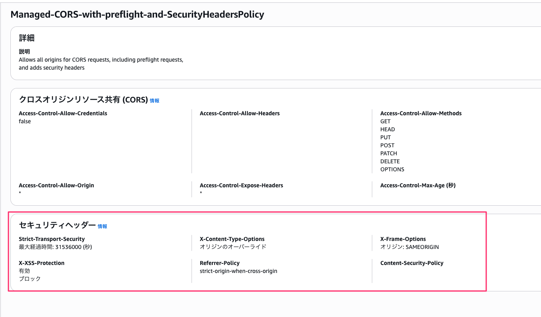The height and width of the screenshot is (317, 541).
Task: Click the Access-Control-Allow-Headers label
Action: [x=240, y=113]
